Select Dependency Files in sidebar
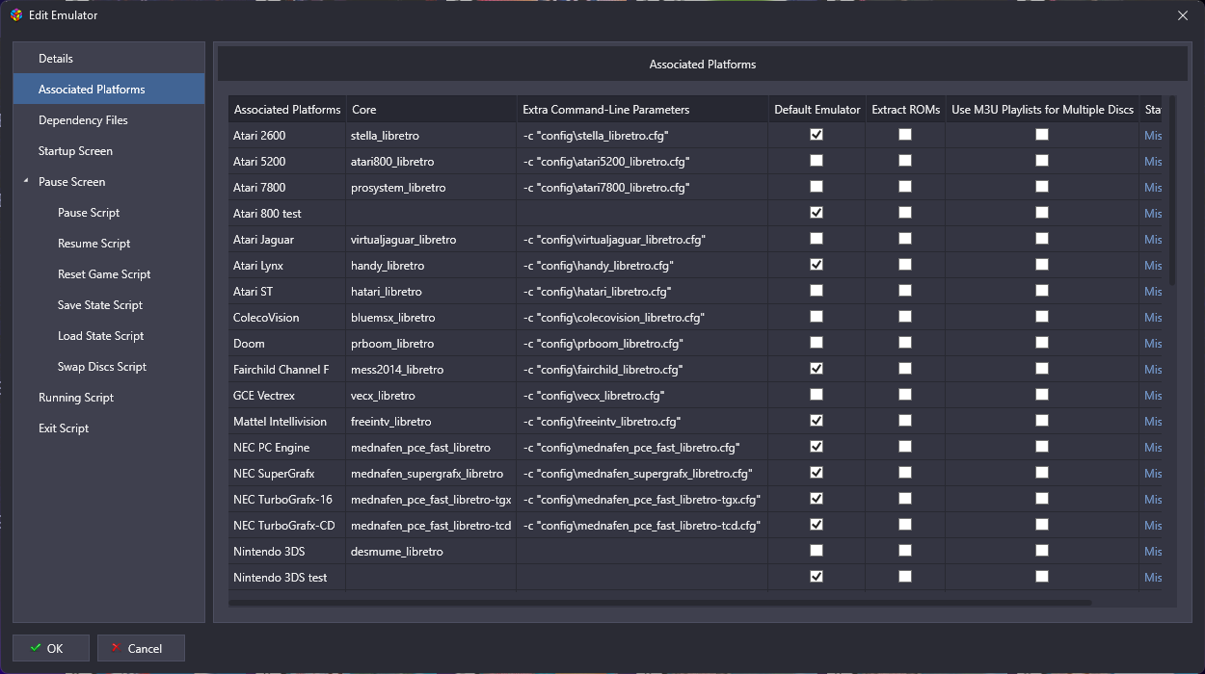 (x=83, y=120)
